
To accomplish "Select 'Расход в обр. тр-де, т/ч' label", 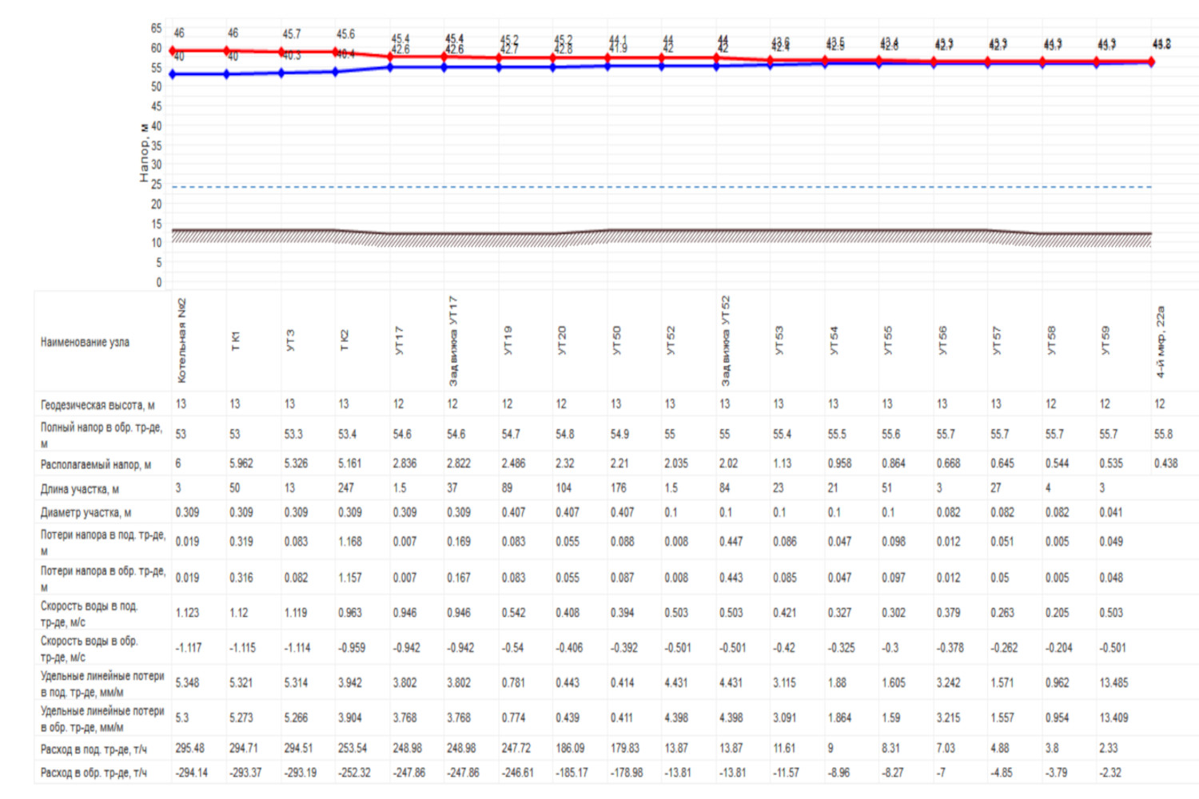I will [x=94, y=773].
